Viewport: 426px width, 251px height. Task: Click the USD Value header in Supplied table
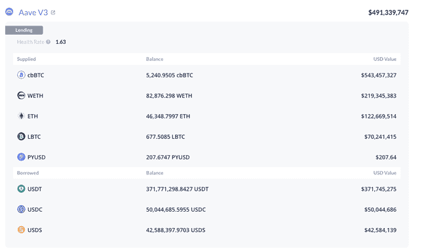click(385, 59)
